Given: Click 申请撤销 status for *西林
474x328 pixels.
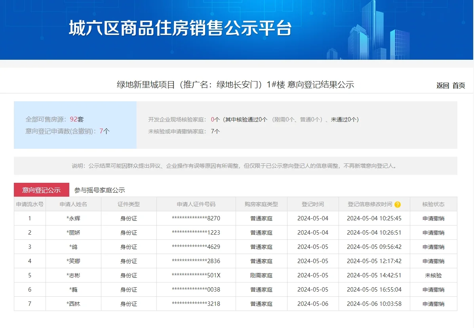Looking at the screenshot, I should click(x=433, y=304).
